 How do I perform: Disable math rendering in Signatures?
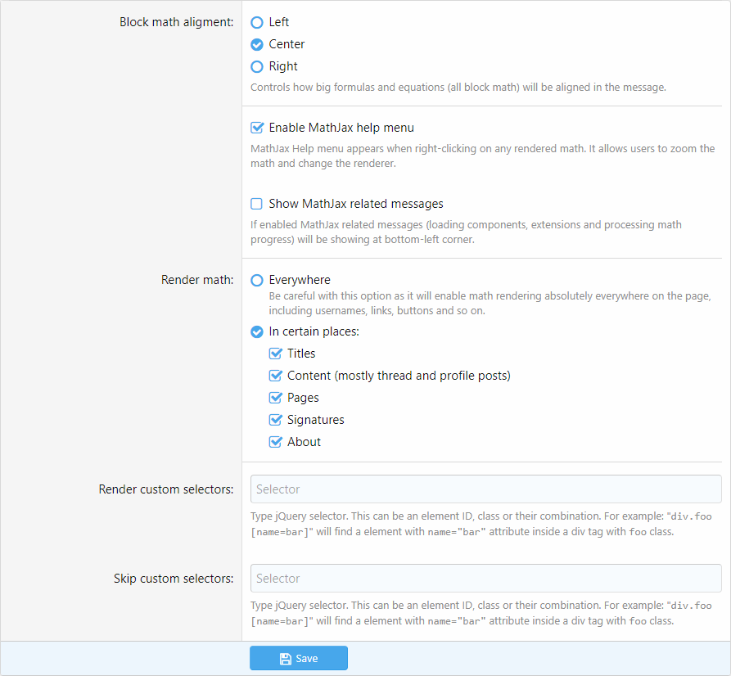point(276,420)
